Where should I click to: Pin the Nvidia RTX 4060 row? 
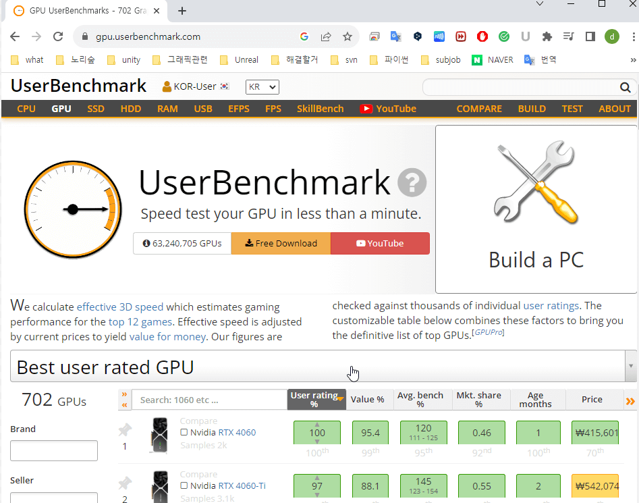125,429
